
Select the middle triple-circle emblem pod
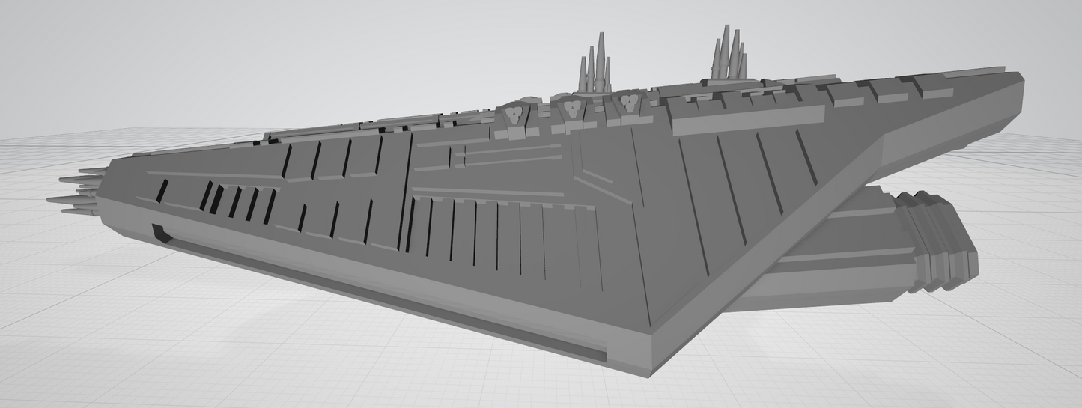click(x=571, y=108)
